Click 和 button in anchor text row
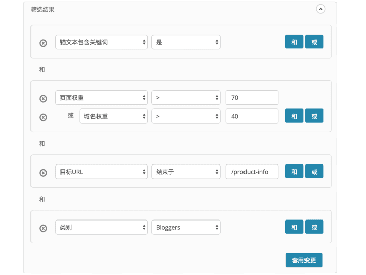 tap(294, 42)
